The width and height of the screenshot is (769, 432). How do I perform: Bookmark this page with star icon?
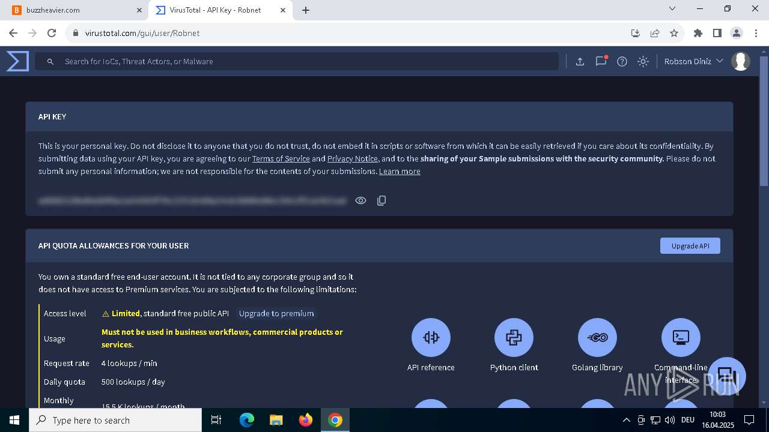(x=674, y=33)
